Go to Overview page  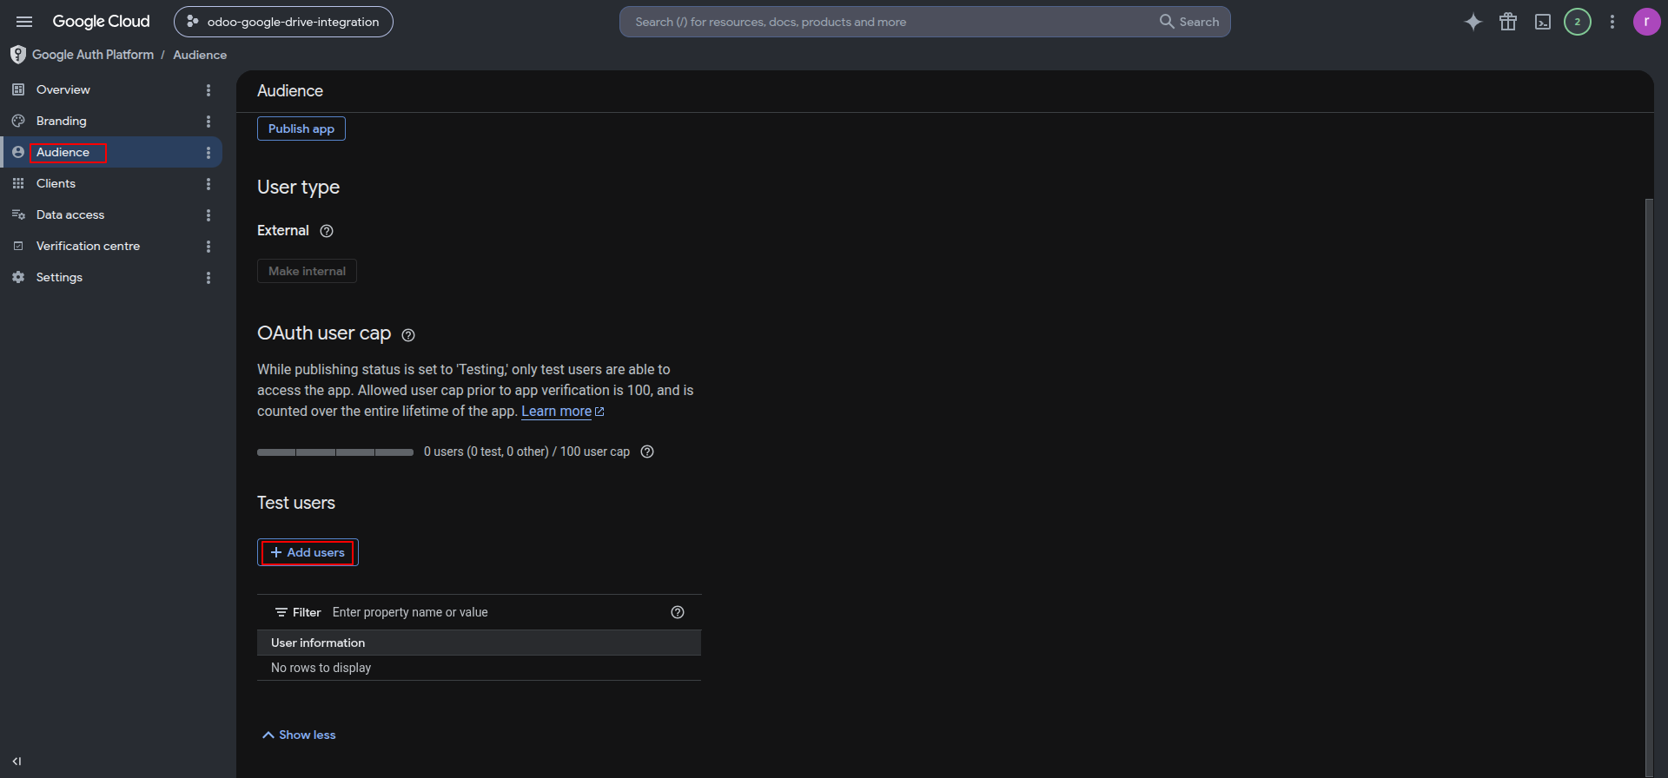pos(63,89)
